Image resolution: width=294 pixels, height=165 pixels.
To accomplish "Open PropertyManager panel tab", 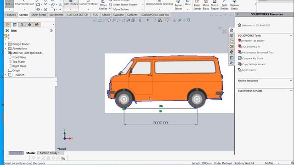I will (15, 25).
